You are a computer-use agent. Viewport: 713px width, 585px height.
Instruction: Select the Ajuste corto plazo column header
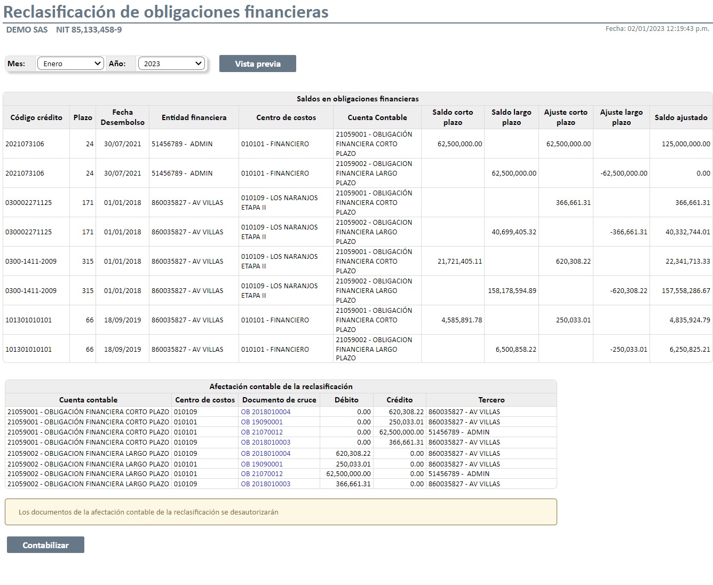(x=566, y=117)
